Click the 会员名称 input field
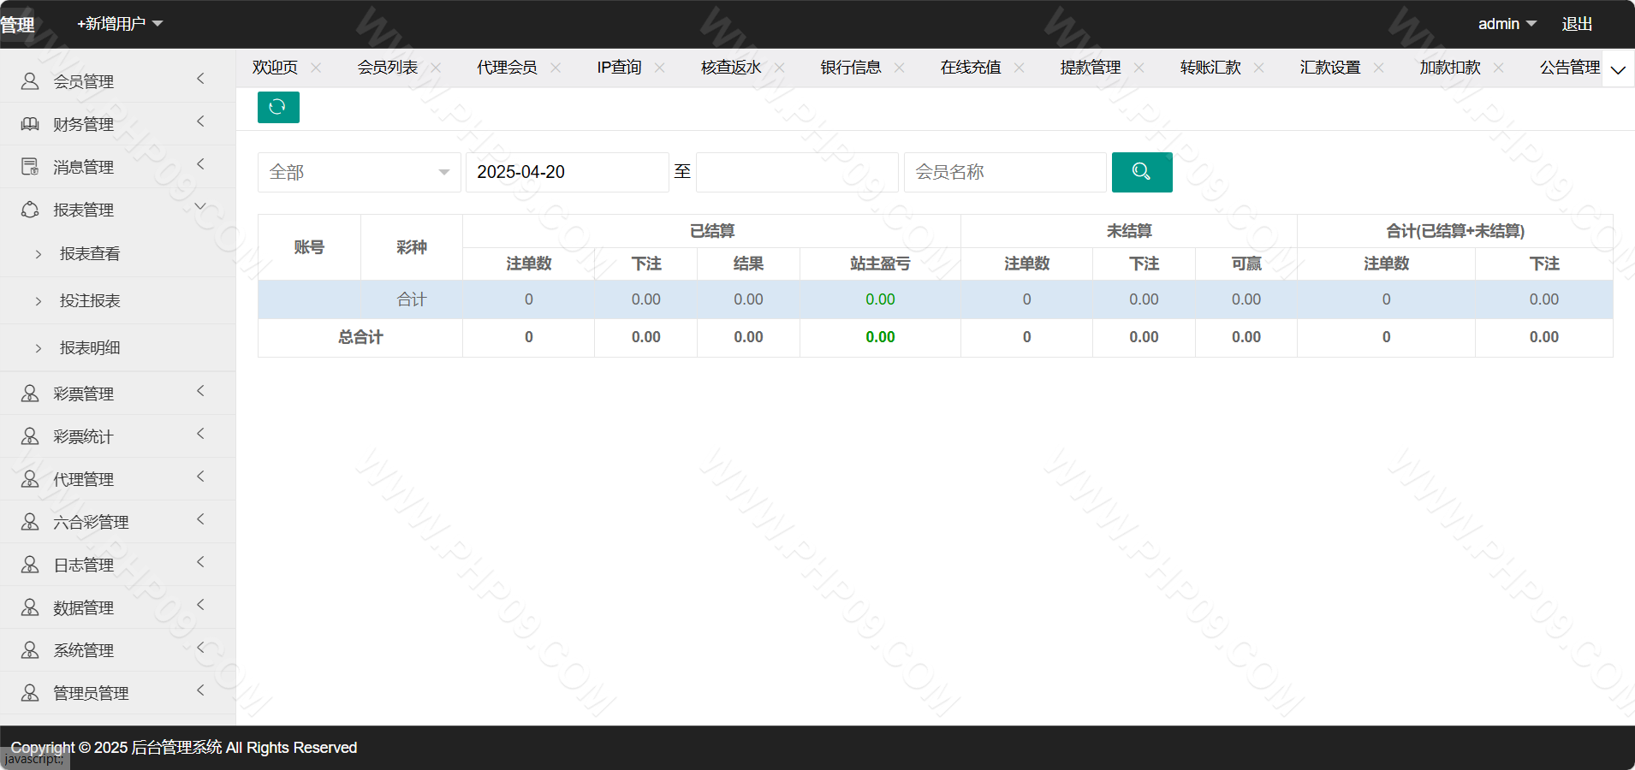Image resolution: width=1635 pixels, height=770 pixels. click(1005, 172)
